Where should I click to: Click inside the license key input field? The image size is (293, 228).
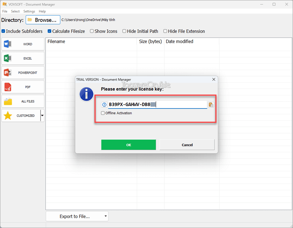[x=157, y=104]
